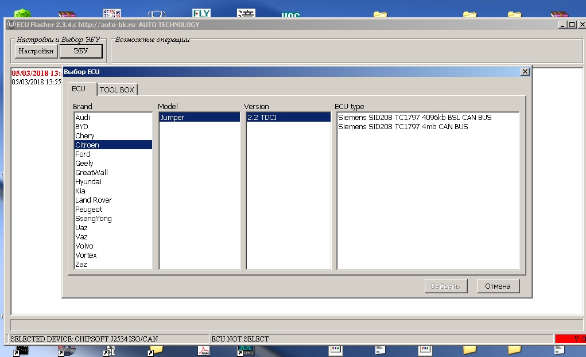This screenshot has height=357, width=586.
Task: Select Vaz in the Brand list
Action: [x=113, y=236]
